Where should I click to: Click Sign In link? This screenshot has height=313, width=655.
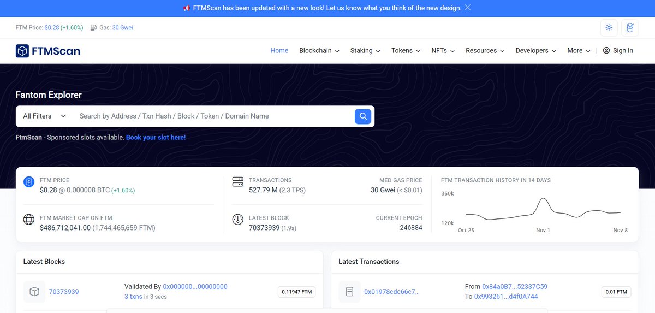[623, 50]
